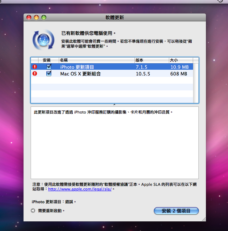The width and height of the screenshot is (228, 231).
Task: Sort by the 名稱 column header
Action: pyautogui.click(x=97, y=60)
